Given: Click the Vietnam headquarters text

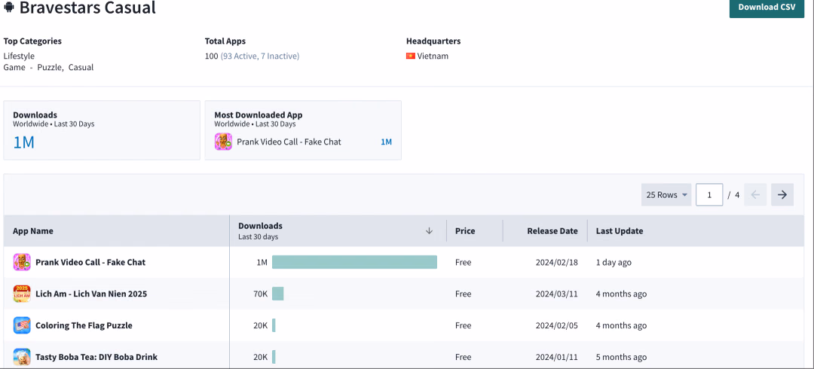Looking at the screenshot, I should click(x=433, y=56).
